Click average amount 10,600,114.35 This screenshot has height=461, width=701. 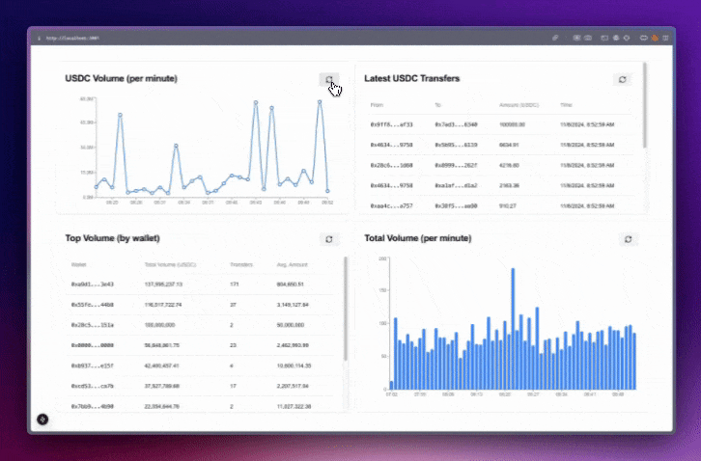294,366
